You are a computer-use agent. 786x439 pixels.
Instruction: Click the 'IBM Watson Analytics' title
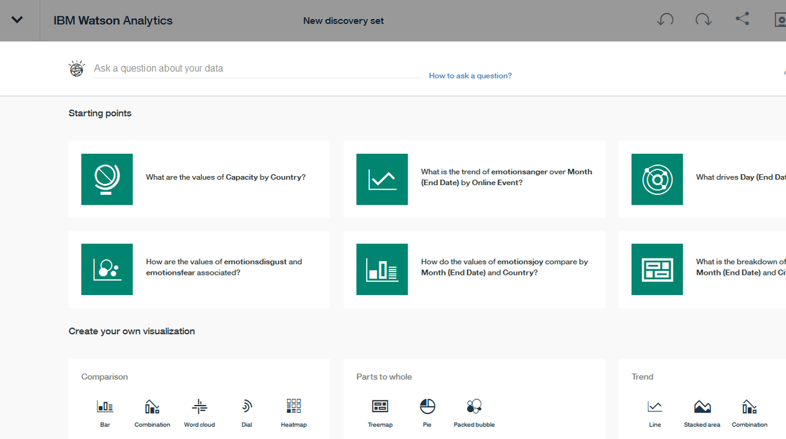coord(113,20)
